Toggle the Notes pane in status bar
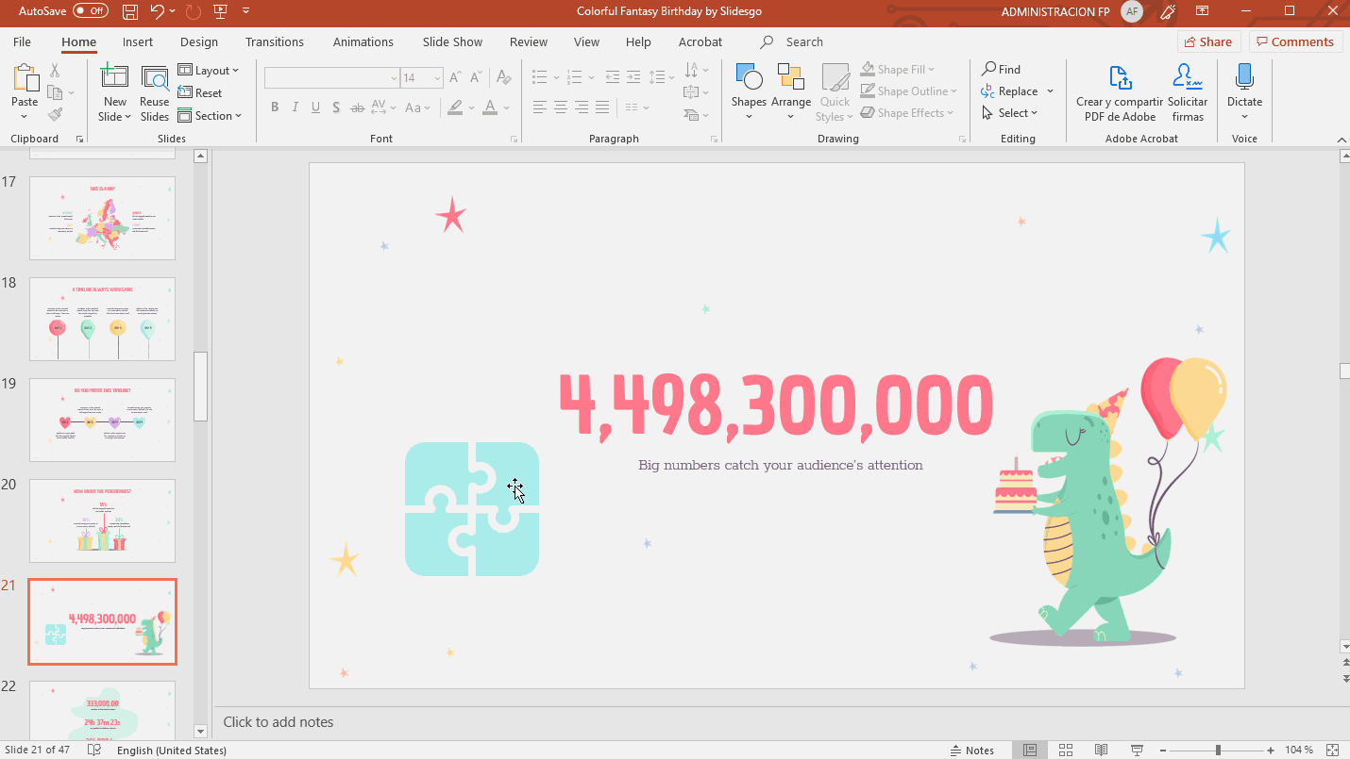Viewport: 1350px width, 759px height. 971,750
